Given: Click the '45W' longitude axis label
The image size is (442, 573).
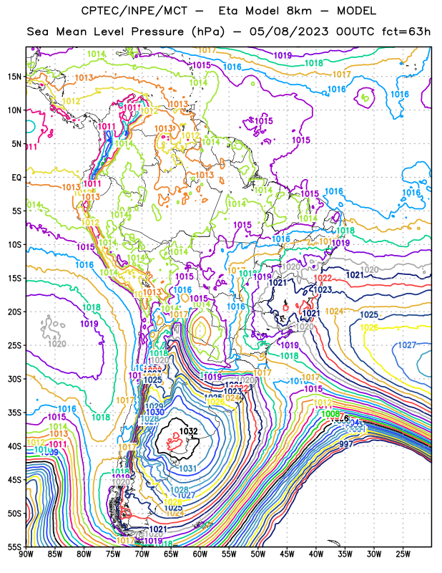Looking at the screenshot, I should click(x=288, y=554).
